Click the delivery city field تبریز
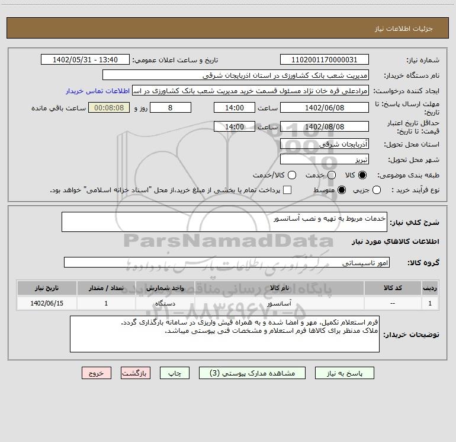This screenshot has height=442, width=456. [325, 159]
